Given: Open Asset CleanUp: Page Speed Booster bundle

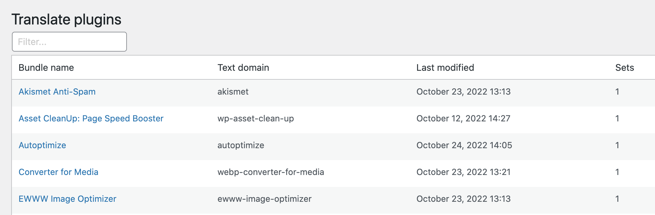Looking at the screenshot, I should [91, 118].
